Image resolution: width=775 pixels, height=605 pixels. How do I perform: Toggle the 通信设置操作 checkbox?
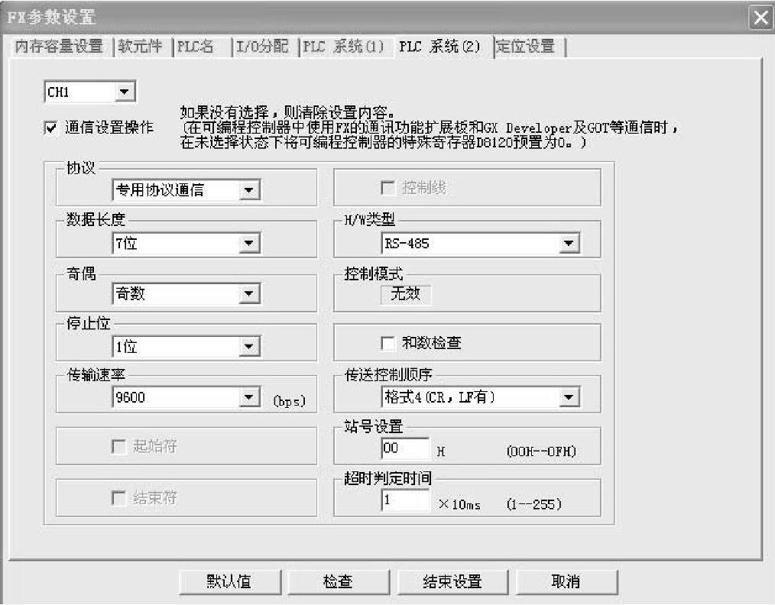pos(51,128)
